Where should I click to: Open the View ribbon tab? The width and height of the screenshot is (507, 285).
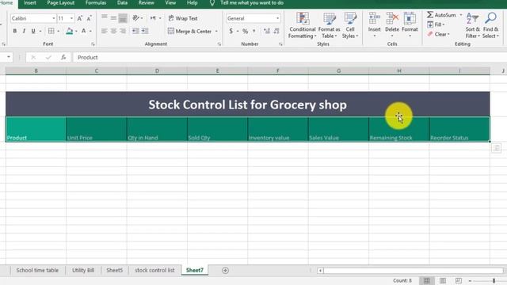pyautogui.click(x=170, y=3)
